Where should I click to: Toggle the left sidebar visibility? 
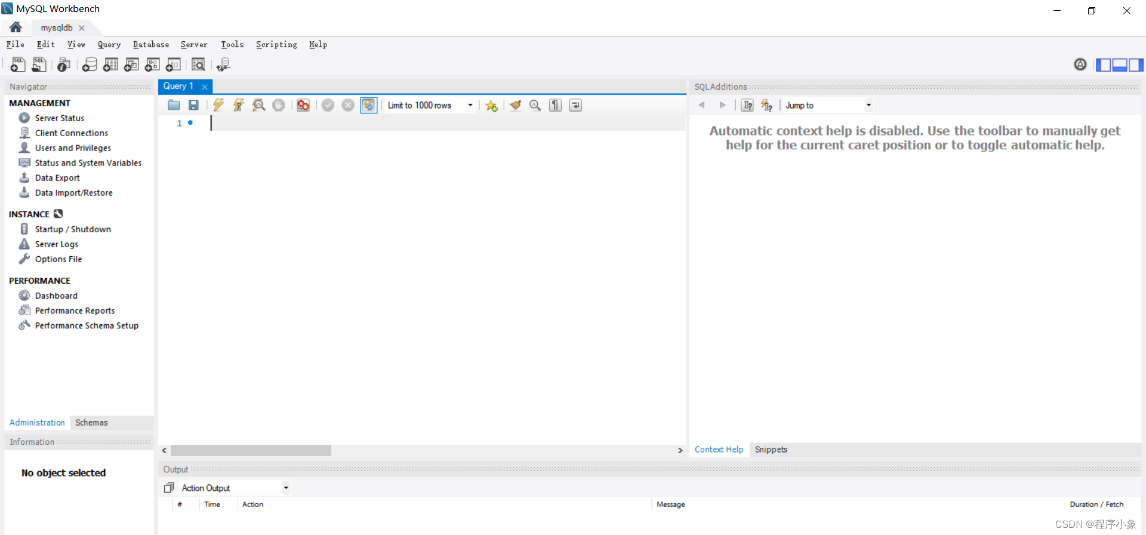tap(1104, 64)
